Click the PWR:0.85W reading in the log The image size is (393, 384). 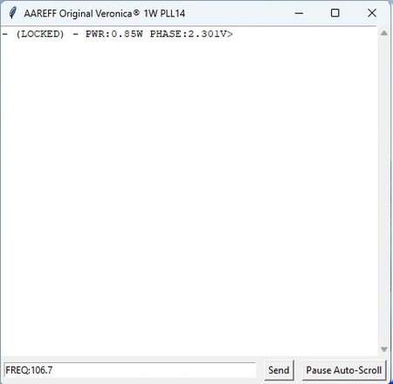click(114, 34)
